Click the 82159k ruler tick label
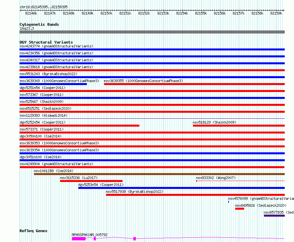294x242 pixels. tap(276, 13)
